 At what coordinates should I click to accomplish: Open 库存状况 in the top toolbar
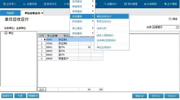(50, 4)
